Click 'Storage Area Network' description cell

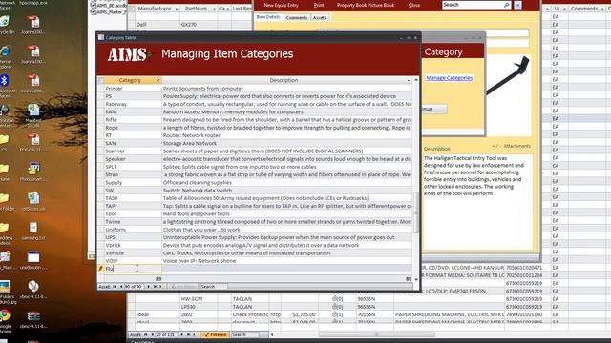286,143
